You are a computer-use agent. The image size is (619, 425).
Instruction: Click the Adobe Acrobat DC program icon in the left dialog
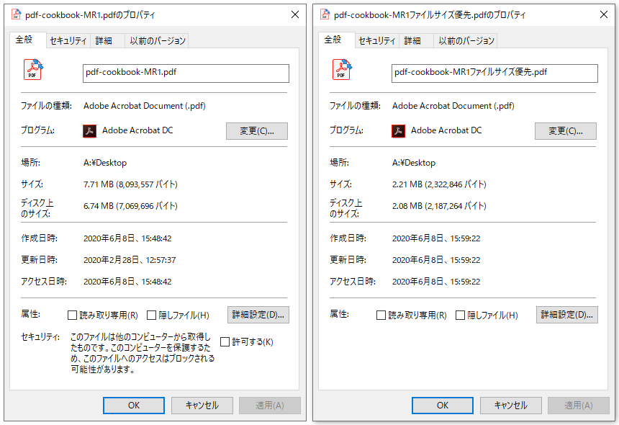point(89,131)
